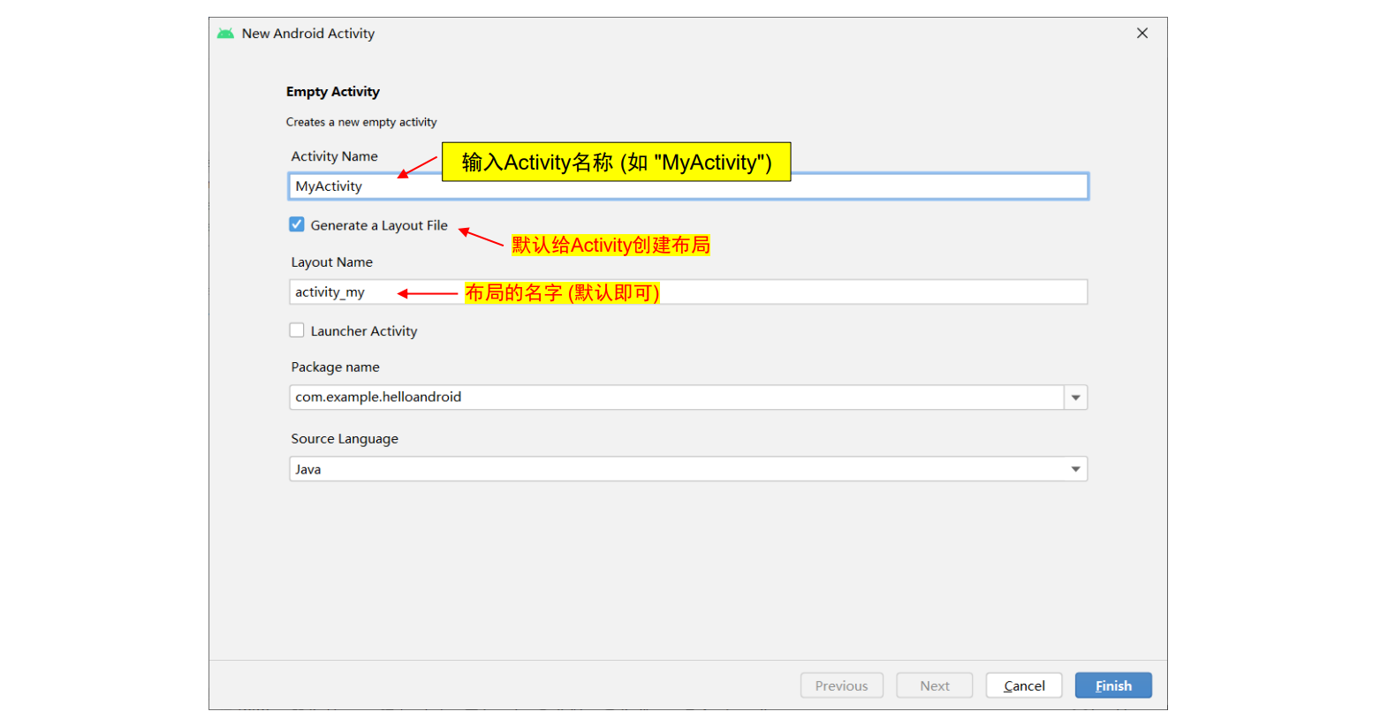Viewport: 1388px width, 719px height.
Task: Click the Activity Name label
Action: click(x=335, y=156)
